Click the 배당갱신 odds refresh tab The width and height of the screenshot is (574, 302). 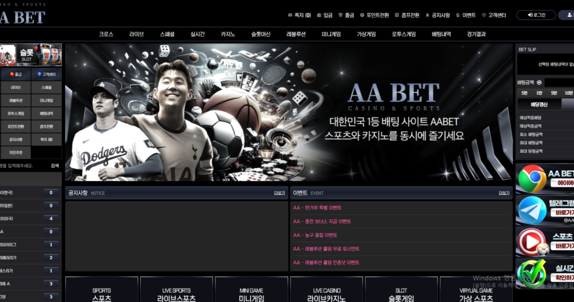pyautogui.click(x=539, y=104)
